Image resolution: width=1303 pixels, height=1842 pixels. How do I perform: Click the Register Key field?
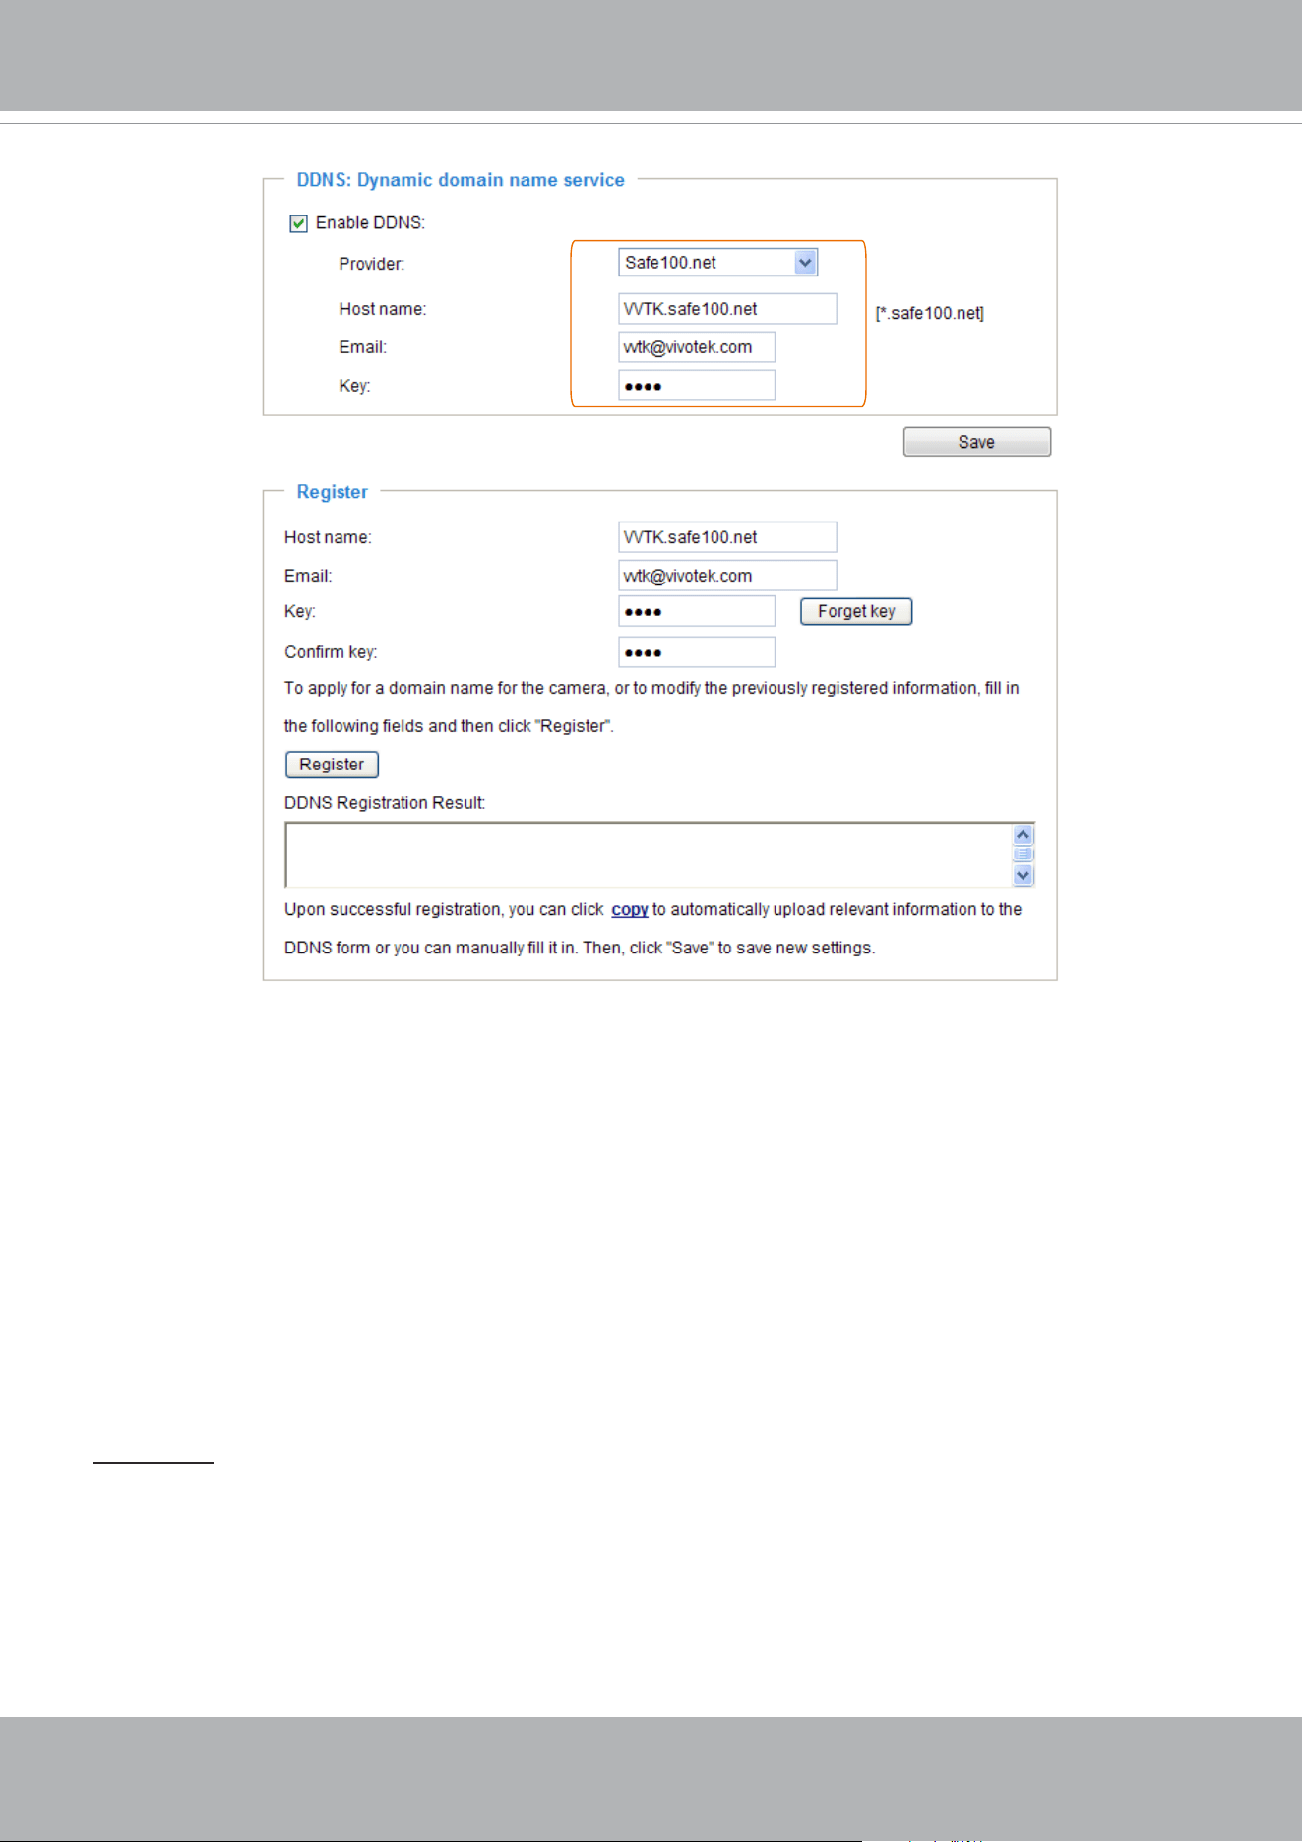[697, 611]
